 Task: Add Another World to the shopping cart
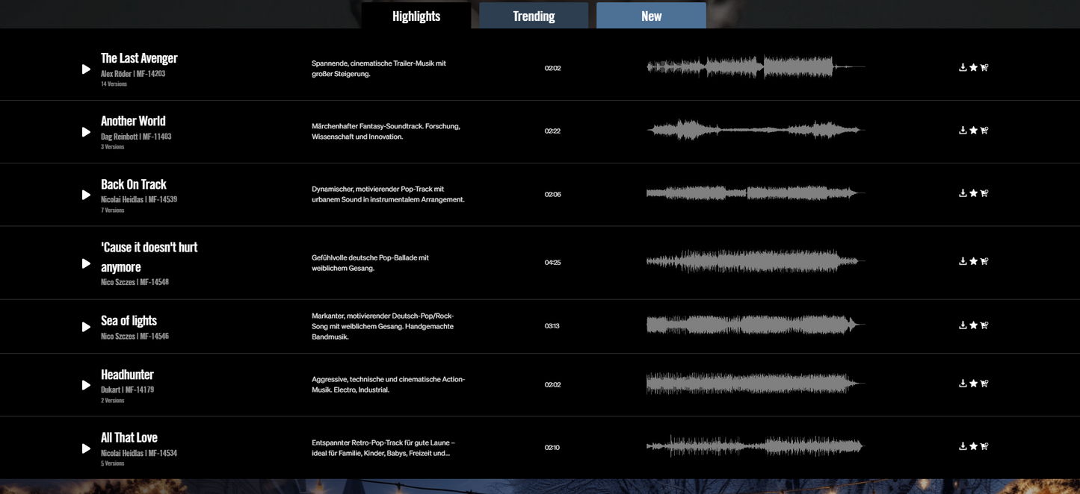(984, 129)
